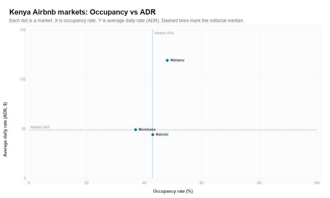
Task: Click the x-axis tick label 60
Action: (x=202, y=183)
